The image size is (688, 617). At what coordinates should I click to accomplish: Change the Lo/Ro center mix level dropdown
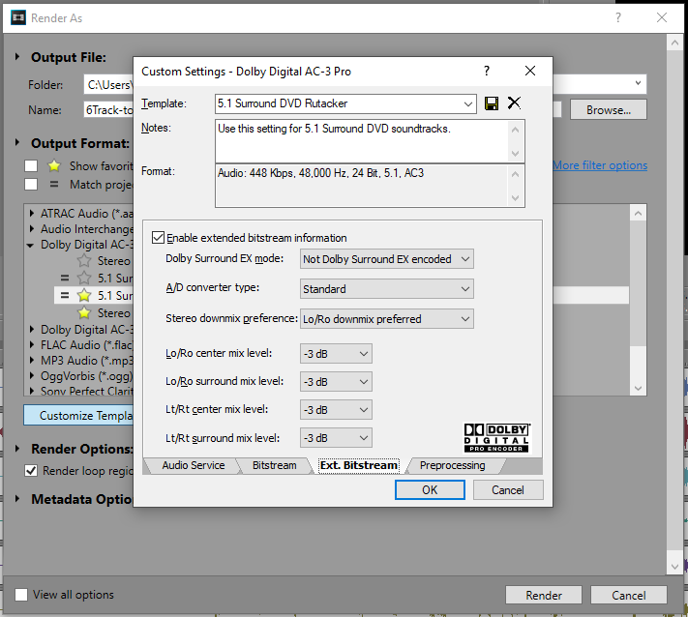336,353
